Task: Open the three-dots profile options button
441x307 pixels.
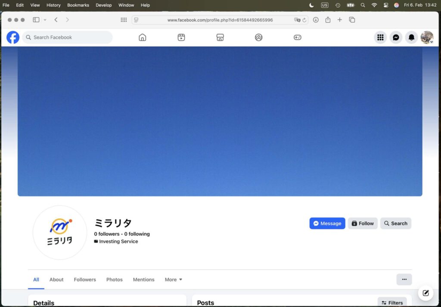Action: (x=404, y=279)
